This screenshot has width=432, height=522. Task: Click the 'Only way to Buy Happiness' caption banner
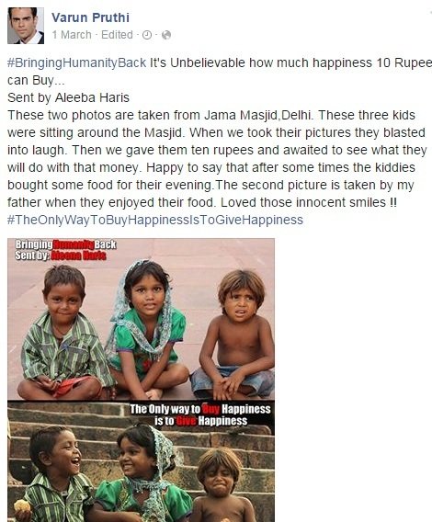[200, 414]
